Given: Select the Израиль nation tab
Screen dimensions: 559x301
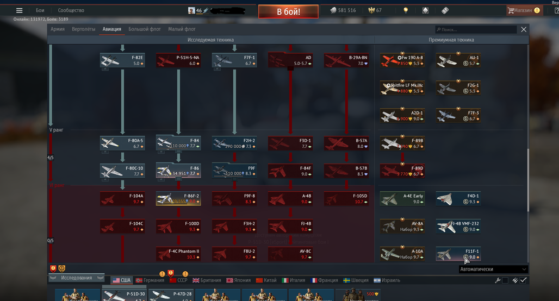Looking at the screenshot, I should (387, 280).
